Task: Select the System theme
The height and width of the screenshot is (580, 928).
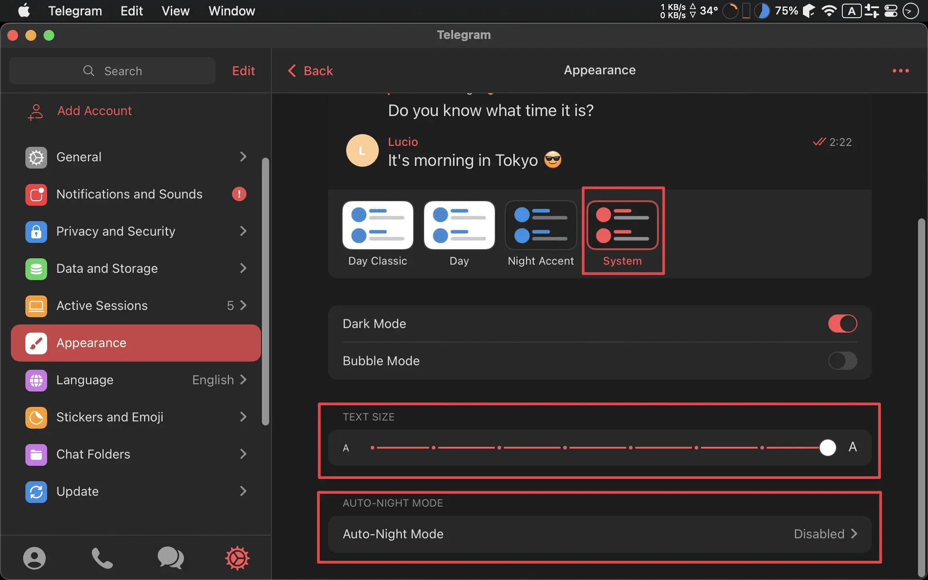Action: click(x=622, y=234)
